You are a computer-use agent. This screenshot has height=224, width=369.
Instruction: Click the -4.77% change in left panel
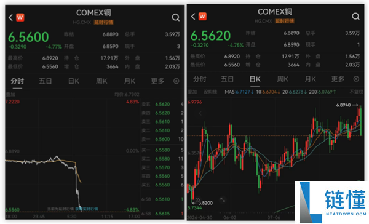coord(54,47)
